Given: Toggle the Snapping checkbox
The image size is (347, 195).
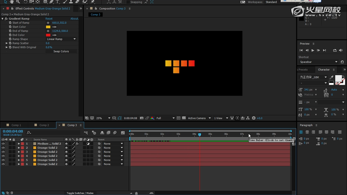Looking at the screenshot, I should pos(128,2).
